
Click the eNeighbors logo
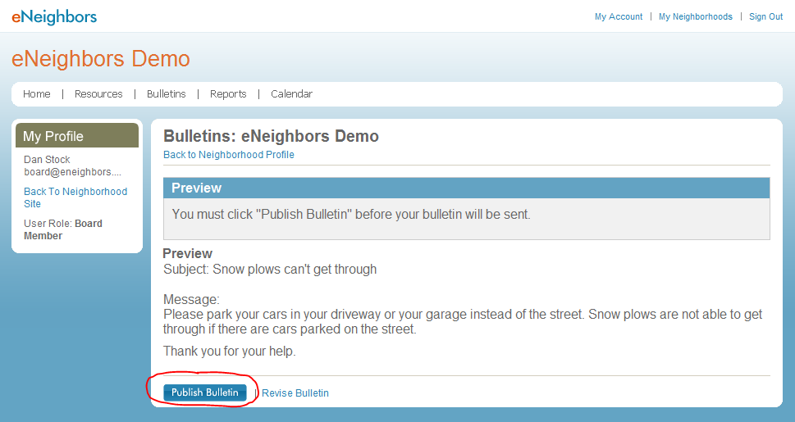(x=54, y=16)
